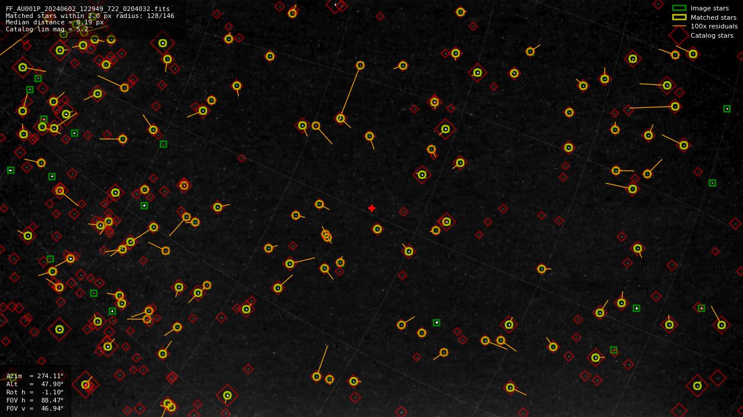Click the '100x residuals' legend label

click(714, 26)
